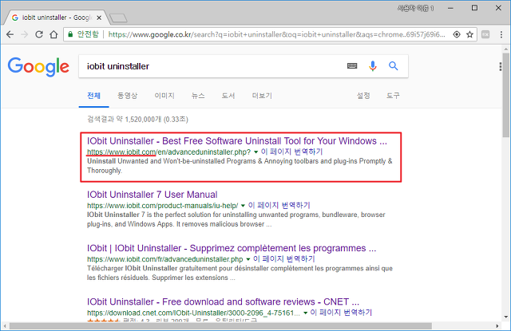
Task: Bookmark this page with the star icon
Action: [x=469, y=34]
